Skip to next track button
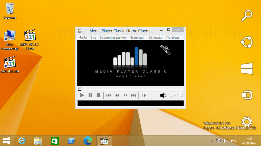 tap(133, 95)
